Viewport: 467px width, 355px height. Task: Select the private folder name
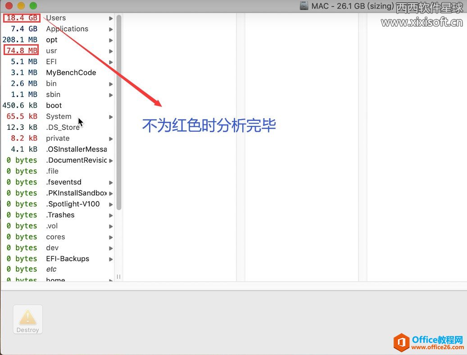tap(58, 138)
